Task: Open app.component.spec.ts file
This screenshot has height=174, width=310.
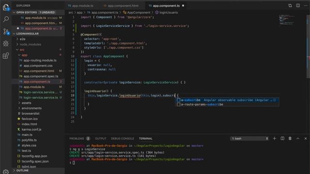Action: click(x=38, y=76)
